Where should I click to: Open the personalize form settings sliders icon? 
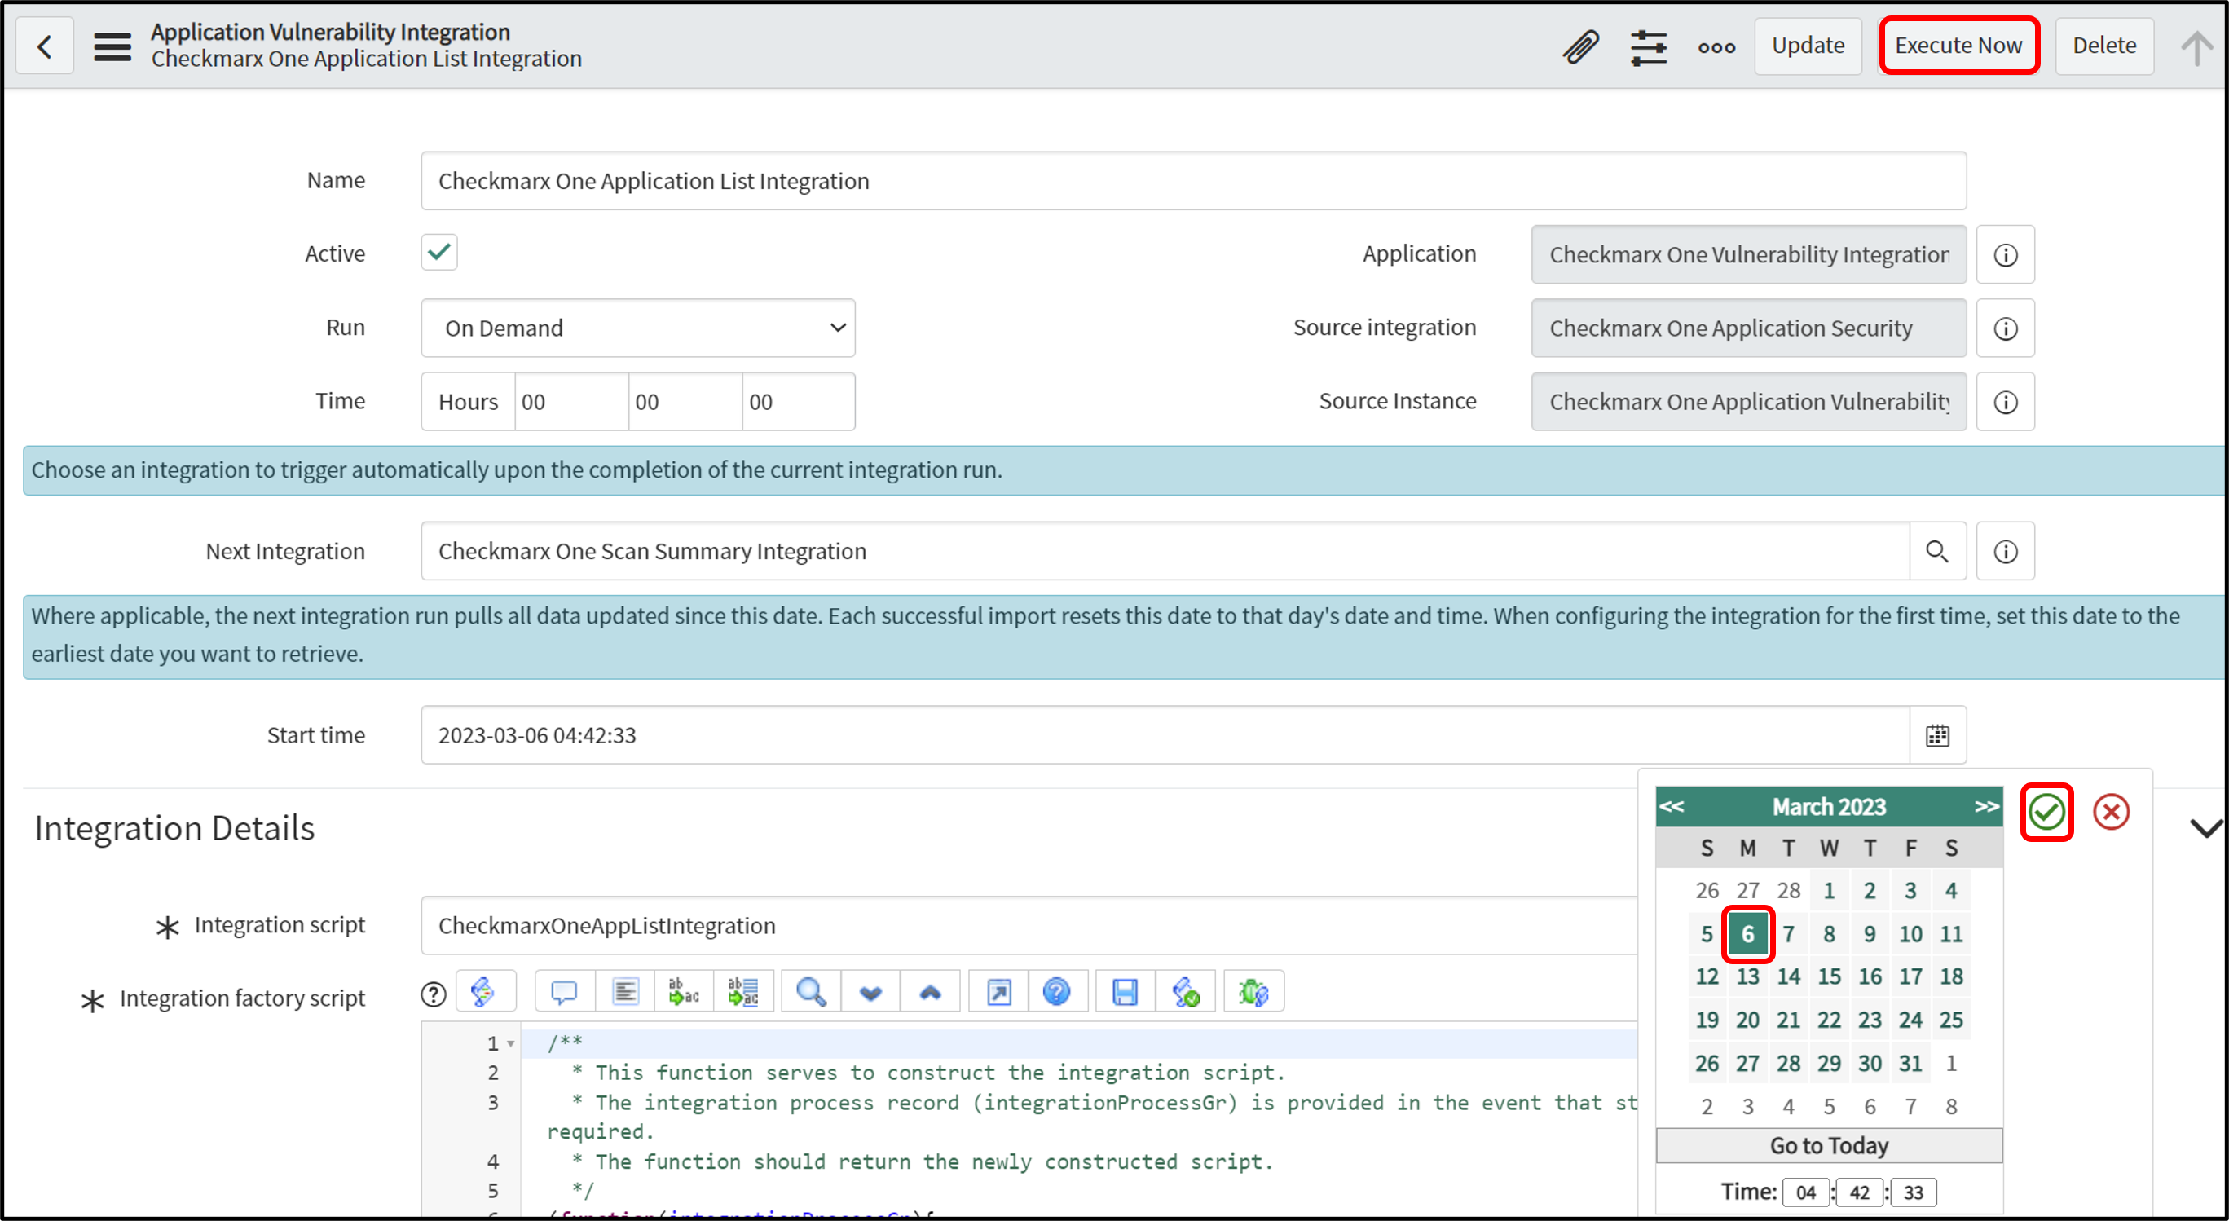click(x=1649, y=46)
